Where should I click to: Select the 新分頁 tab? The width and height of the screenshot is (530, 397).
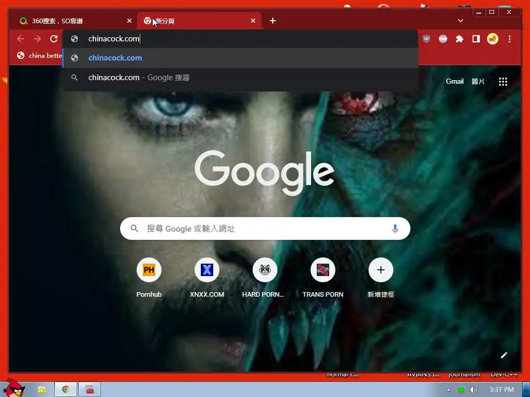(x=199, y=21)
